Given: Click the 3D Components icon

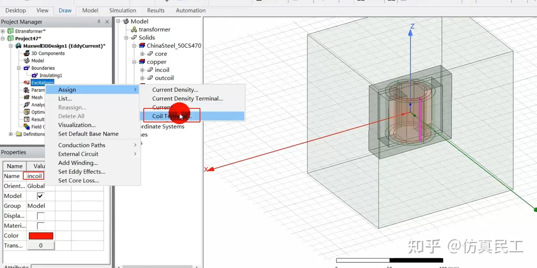Looking at the screenshot, I should pos(27,53).
